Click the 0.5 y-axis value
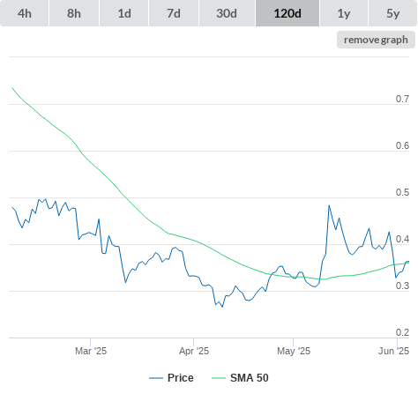This screenshot has height=401, width=418. 402,192
